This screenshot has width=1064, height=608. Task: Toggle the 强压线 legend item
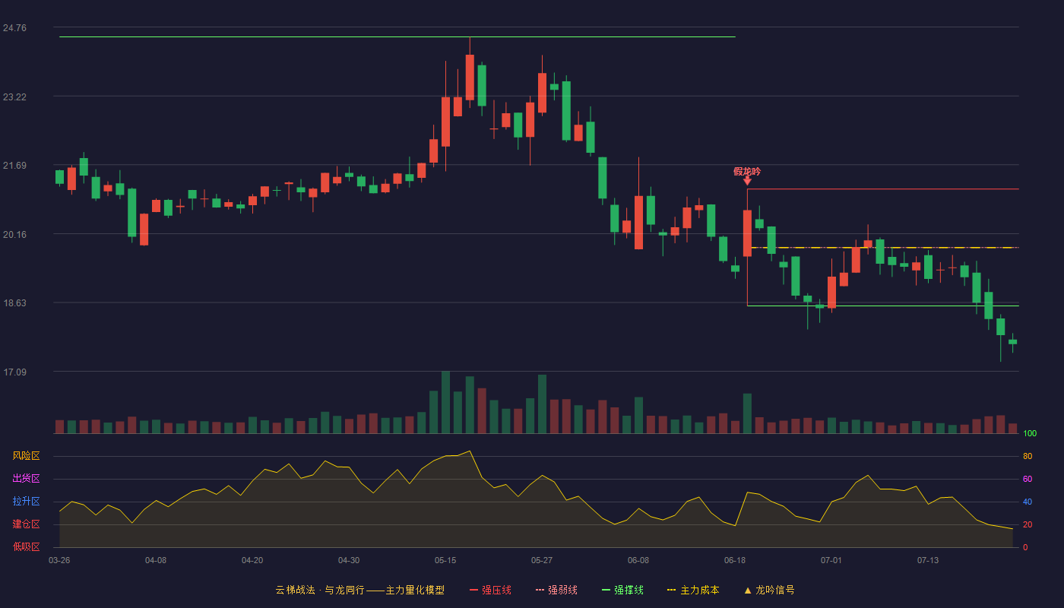point(490,590)
